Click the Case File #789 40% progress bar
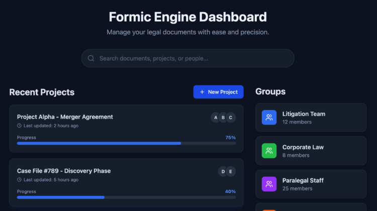The height and width of the screenshot is (211, 377). click(126, 197)
